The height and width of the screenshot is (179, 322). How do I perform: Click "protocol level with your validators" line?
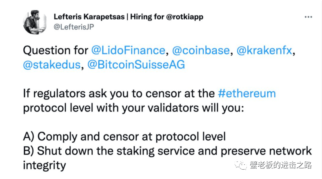coord(133,108)
